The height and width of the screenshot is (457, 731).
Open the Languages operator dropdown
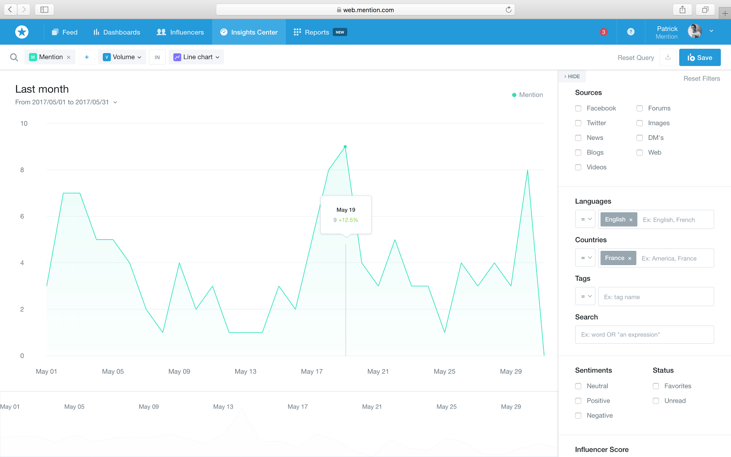pyautogui.click(x=585, y=219)
